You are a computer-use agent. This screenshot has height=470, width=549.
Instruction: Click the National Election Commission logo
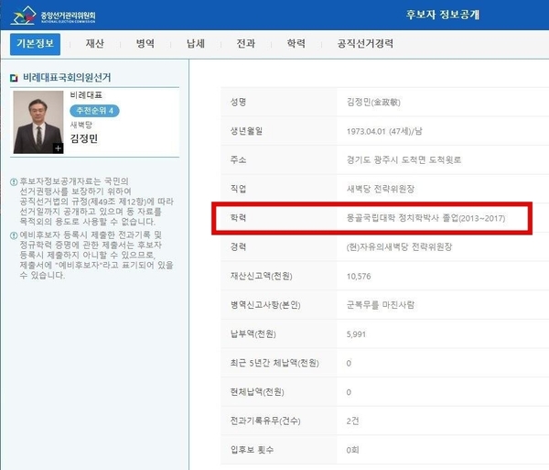[x=53, y=16]
